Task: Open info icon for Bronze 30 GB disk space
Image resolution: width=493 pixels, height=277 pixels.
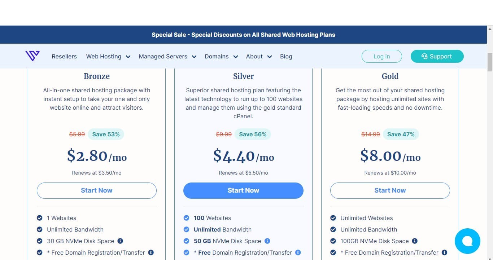Action: coord(120,241)
